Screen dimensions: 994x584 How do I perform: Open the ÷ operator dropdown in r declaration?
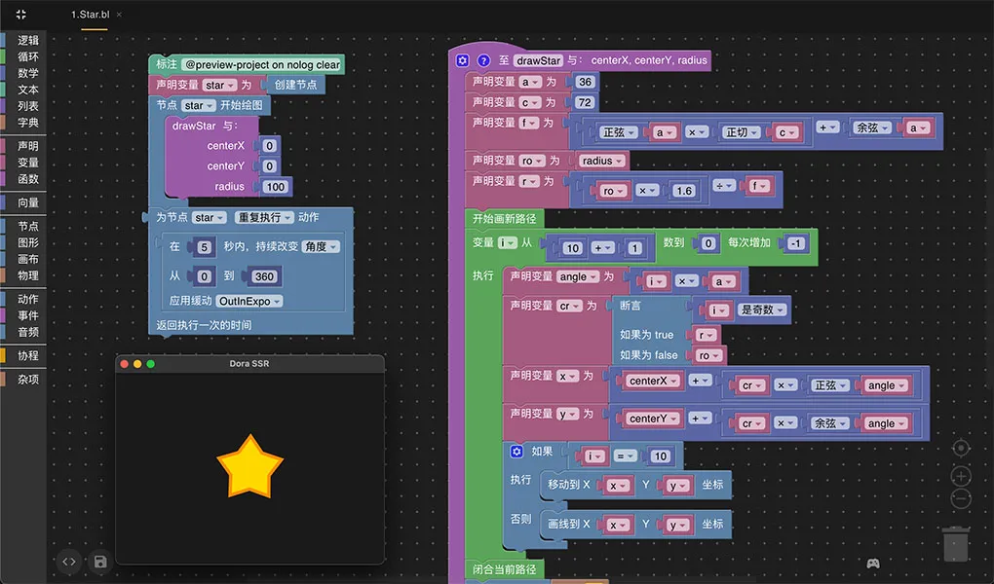724,186
